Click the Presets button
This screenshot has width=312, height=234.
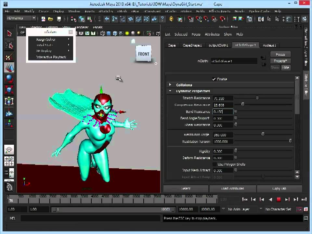[280, 61]
